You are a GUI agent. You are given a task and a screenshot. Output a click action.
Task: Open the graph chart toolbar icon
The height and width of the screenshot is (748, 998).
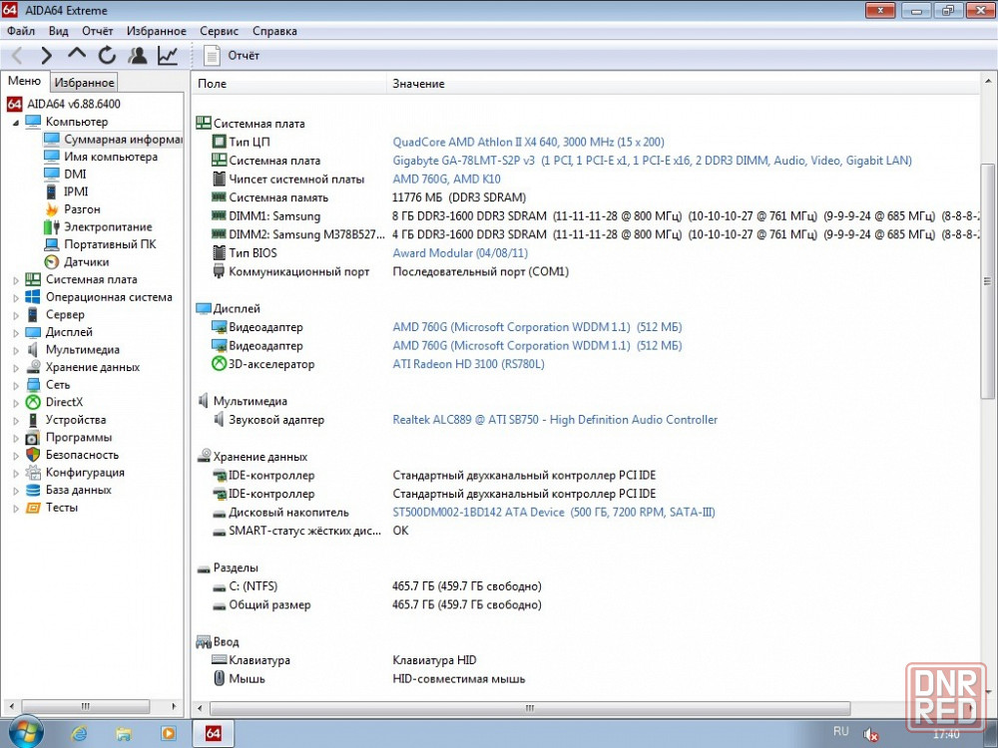tap(168, 55)
